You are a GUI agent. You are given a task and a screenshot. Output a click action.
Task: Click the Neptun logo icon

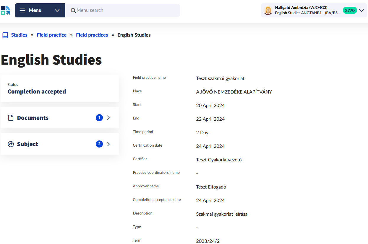click(5, 10)
